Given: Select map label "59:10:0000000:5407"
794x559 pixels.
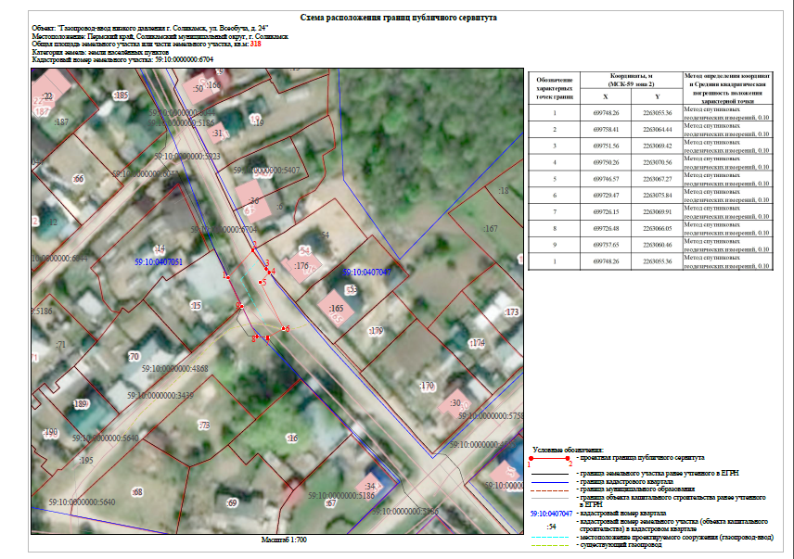Looking at the screenshot, I should pyautogui.click(x=266, y=171).
